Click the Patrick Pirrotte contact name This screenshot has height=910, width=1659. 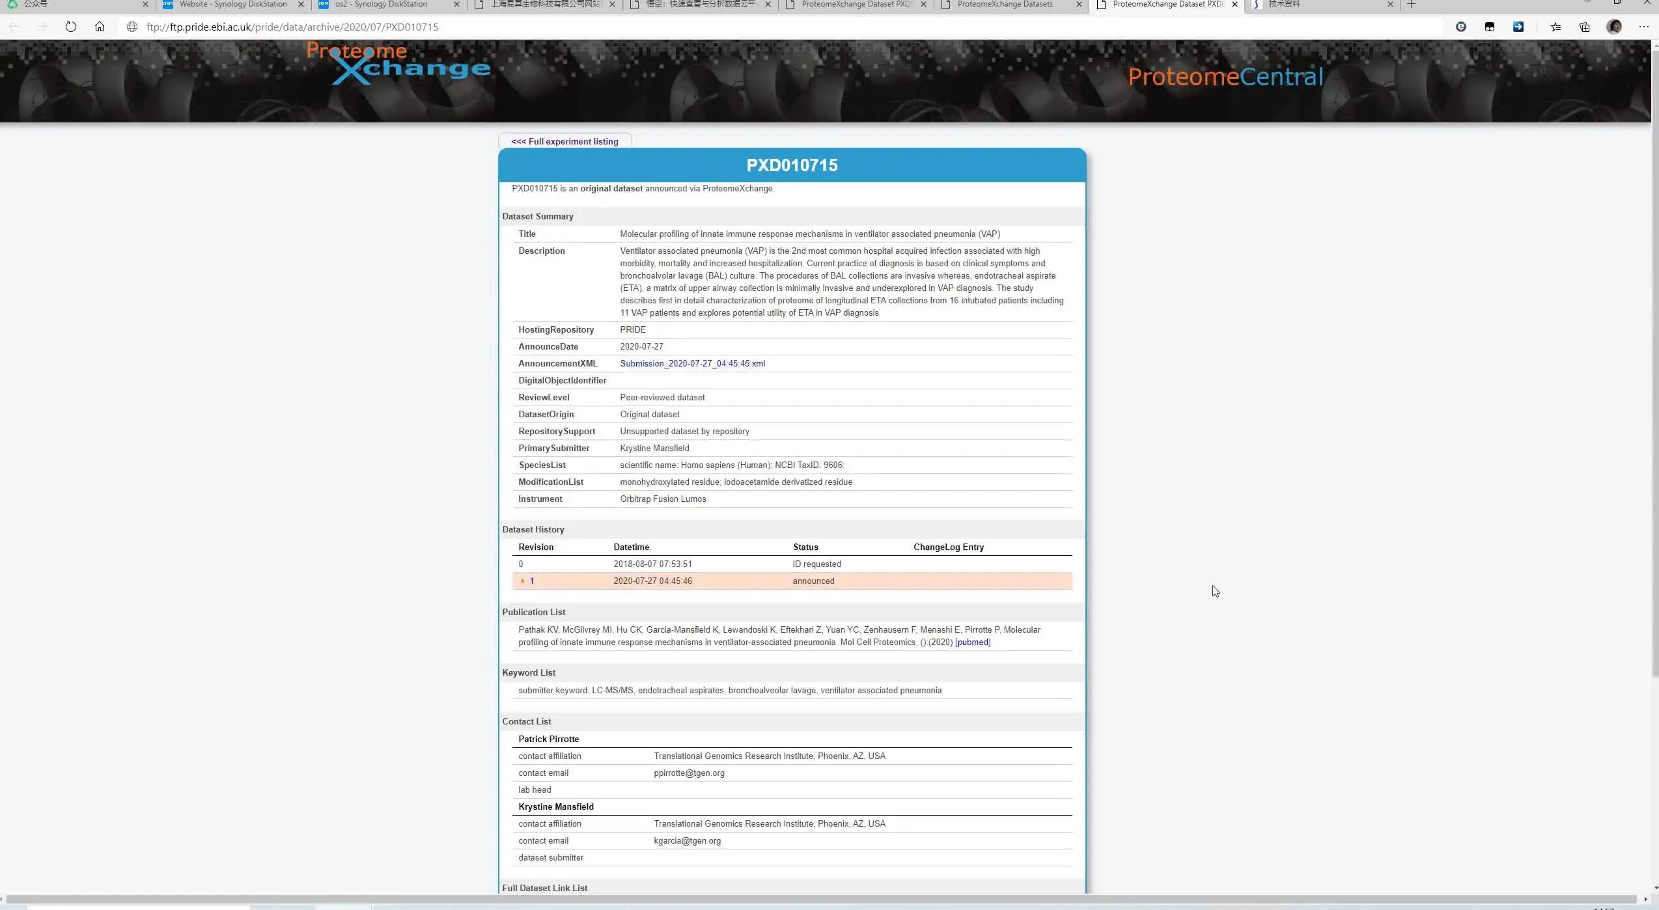pos(548,739)
